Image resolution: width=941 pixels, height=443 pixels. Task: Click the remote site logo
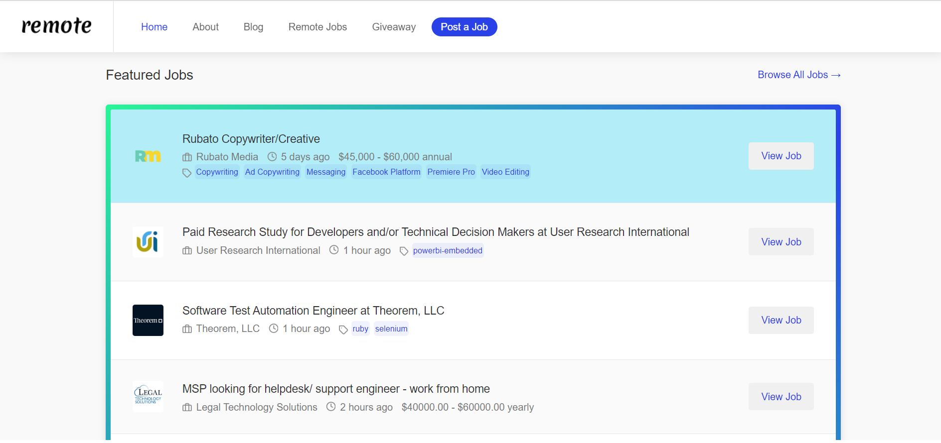(56, 26)
